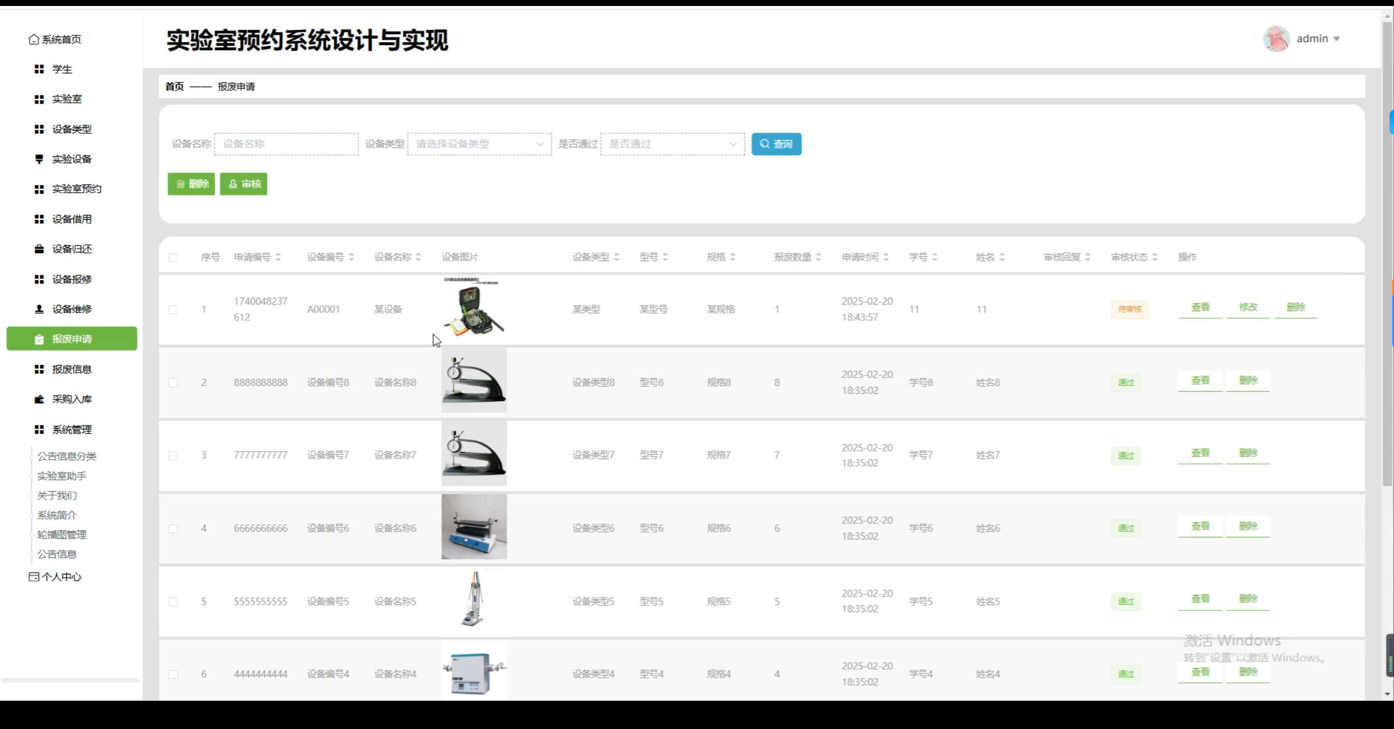Sort table by 申请时间 column arrows
Screen dimensions: 1394x729
886,257
